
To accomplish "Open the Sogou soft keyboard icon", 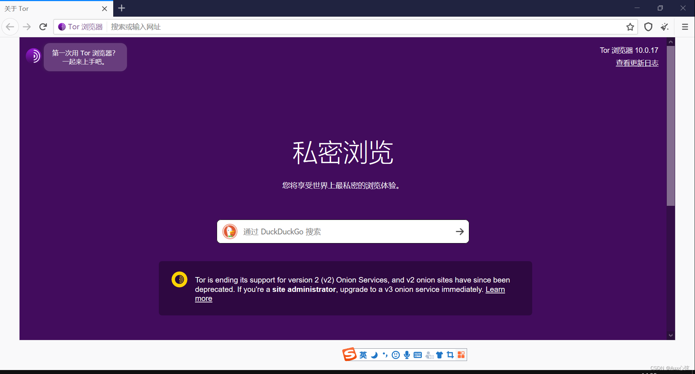I will pyautogui.click(x=417, y=355).
